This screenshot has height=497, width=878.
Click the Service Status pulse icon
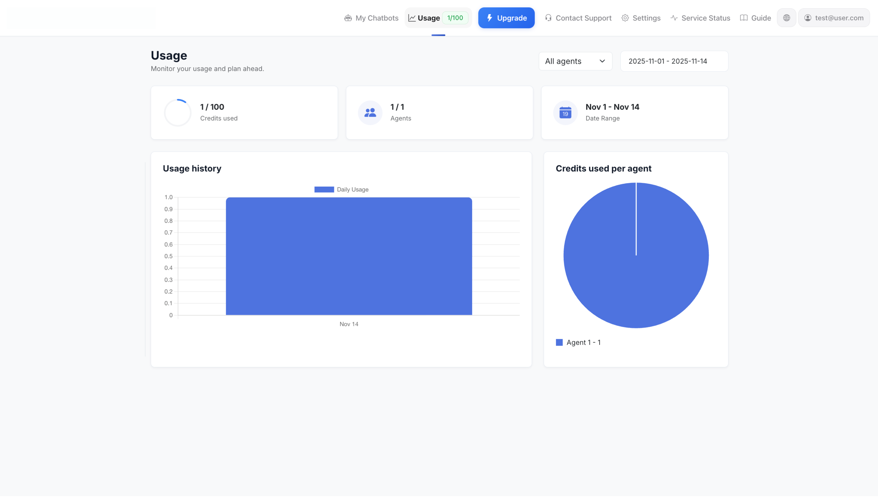coord(674,18)
